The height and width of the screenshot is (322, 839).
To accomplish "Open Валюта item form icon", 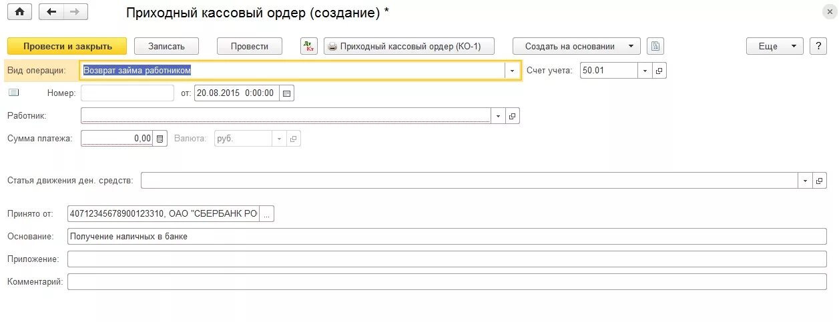I will click(x=294, y=139).
